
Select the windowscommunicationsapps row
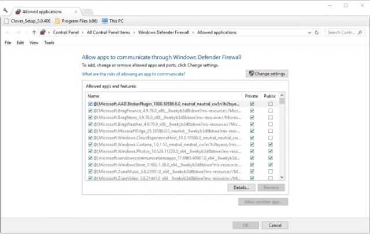pos(182,158)
